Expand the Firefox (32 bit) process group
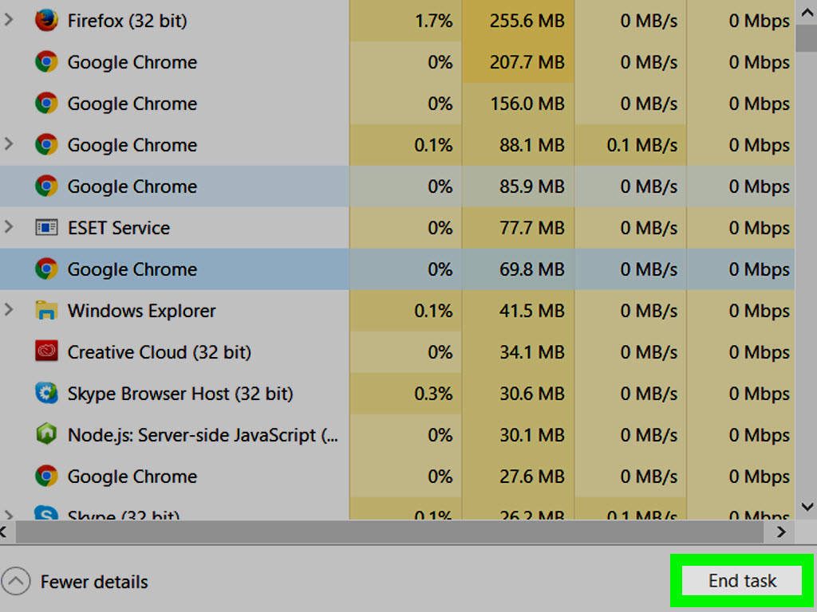Viewport: 817px width, 612px height. (8, 20)
